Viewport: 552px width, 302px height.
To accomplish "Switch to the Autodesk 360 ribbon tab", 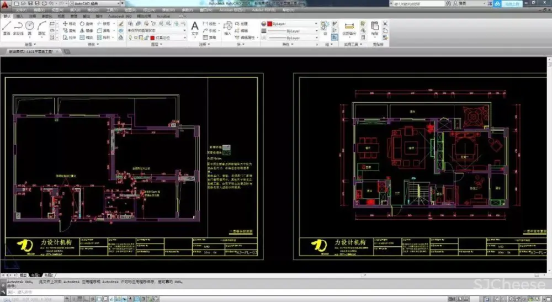I will (119, 17).
